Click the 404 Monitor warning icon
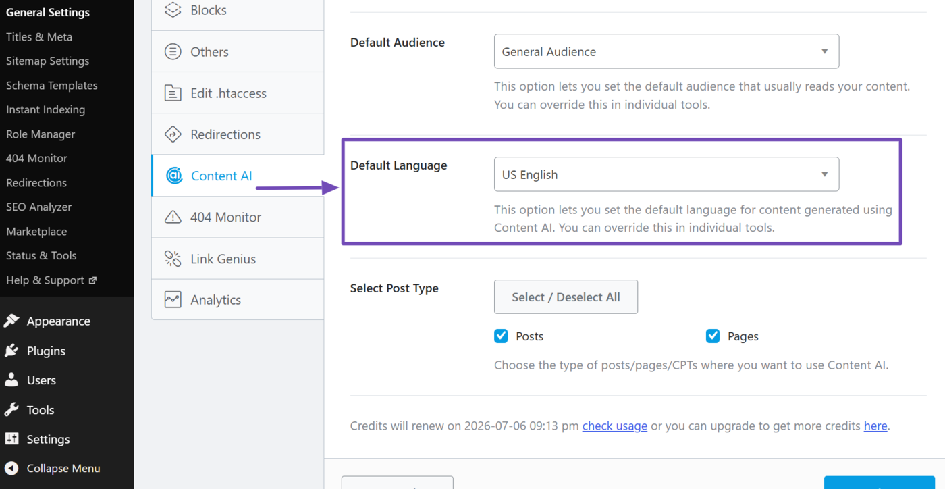This screenshot has height=489, width=945. coord(173,217)
